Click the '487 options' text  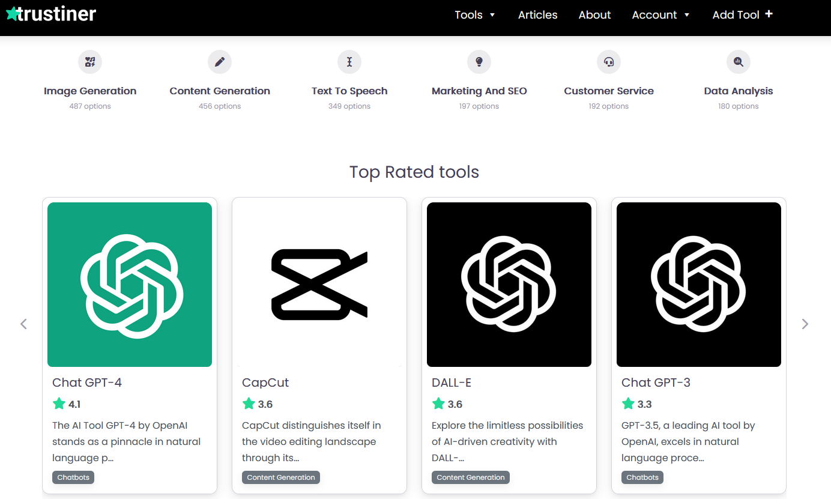pyautogui.click(x=90, y=106)
